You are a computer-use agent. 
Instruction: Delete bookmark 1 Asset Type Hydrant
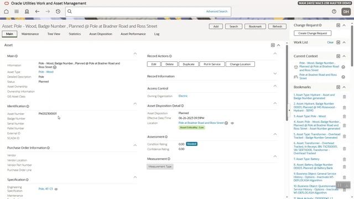pyautogui.click(x=344, y=97)
